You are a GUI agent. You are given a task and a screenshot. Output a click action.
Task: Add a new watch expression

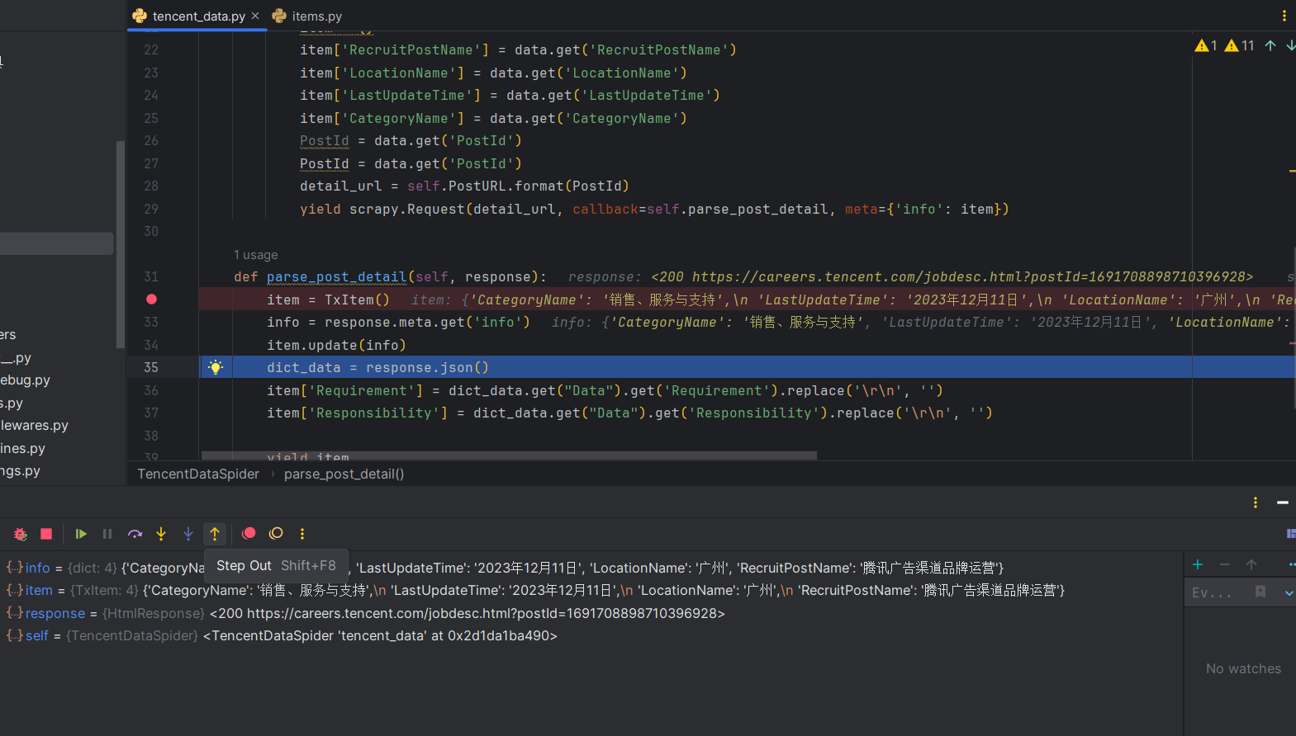point(1198,564)
